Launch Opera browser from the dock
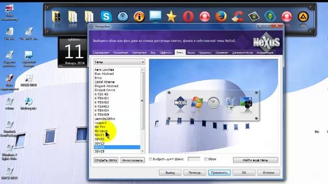The image size is (328, 184). (x=188, y=16)
